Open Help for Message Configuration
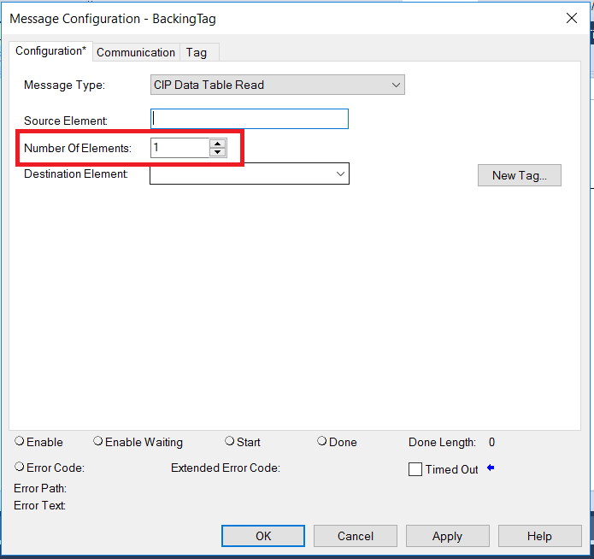Screen dimensions: 594x559 coord(539,536)
